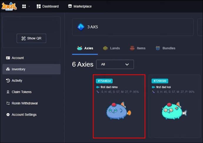
Task: Click aquatic class icon beside first dad nimo
Action: (x=98, y=87)
